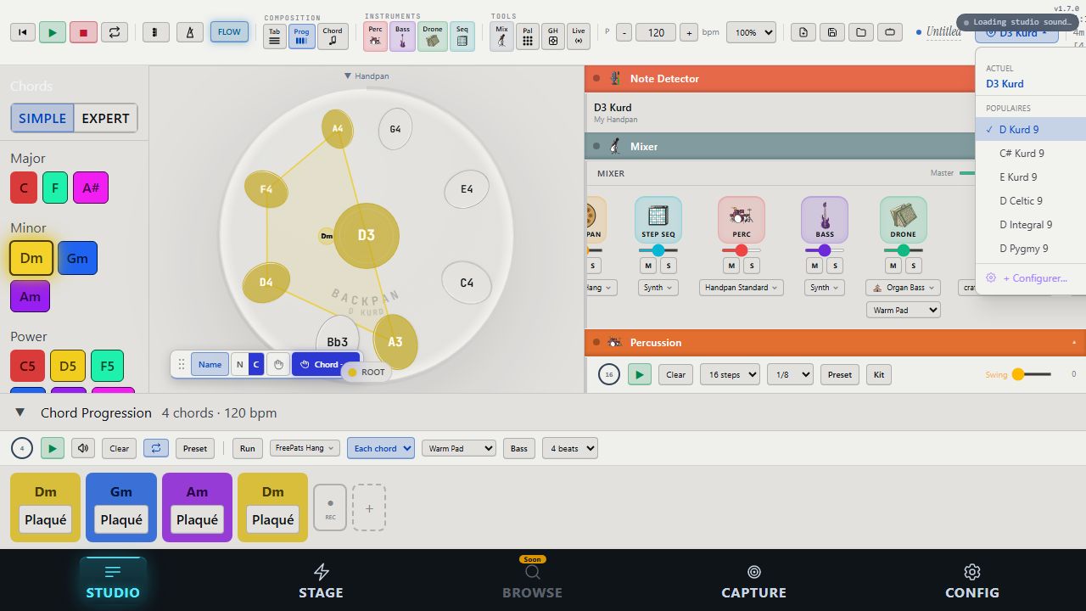Open the Perc instrument panel

tap(376, 36)
